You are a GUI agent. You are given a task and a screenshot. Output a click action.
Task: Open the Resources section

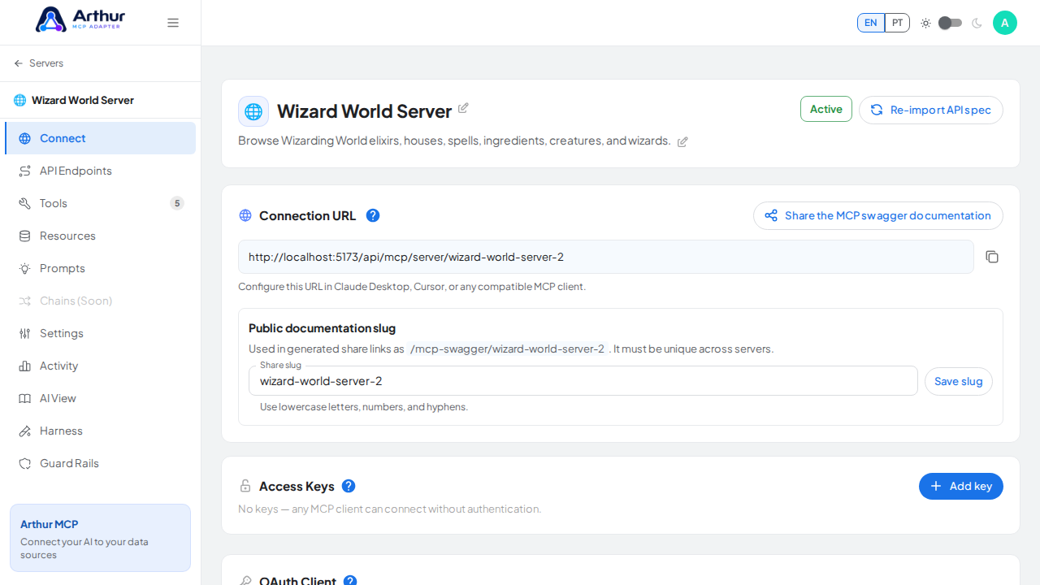101,236
